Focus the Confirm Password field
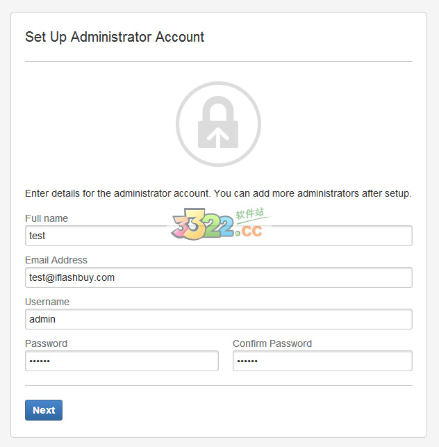This screenshot has width=439, height=447. pos(322,361)
